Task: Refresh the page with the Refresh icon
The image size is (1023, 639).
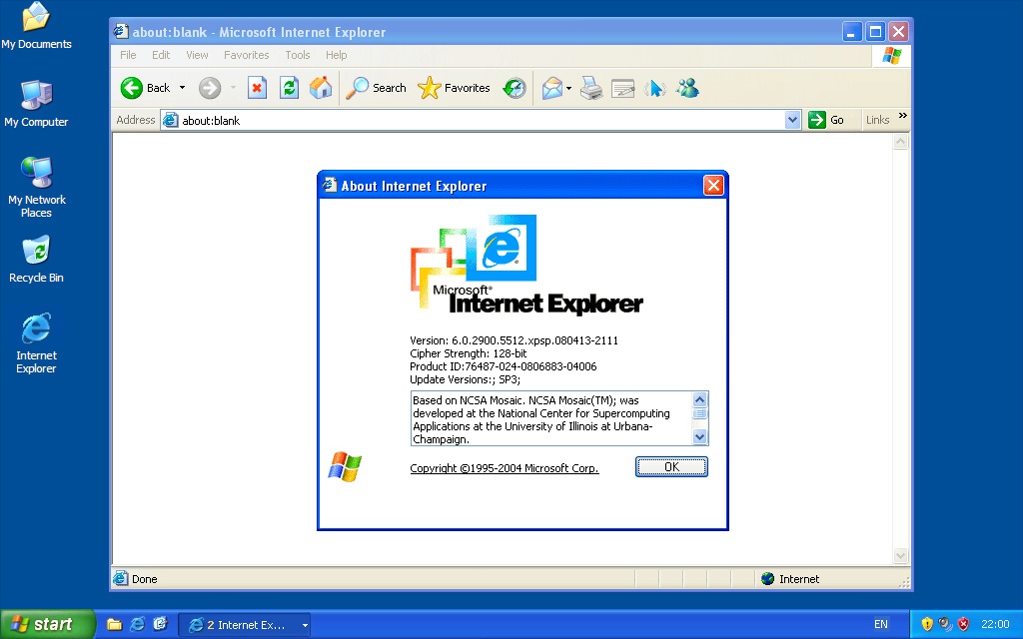Action: coord(289,87)
